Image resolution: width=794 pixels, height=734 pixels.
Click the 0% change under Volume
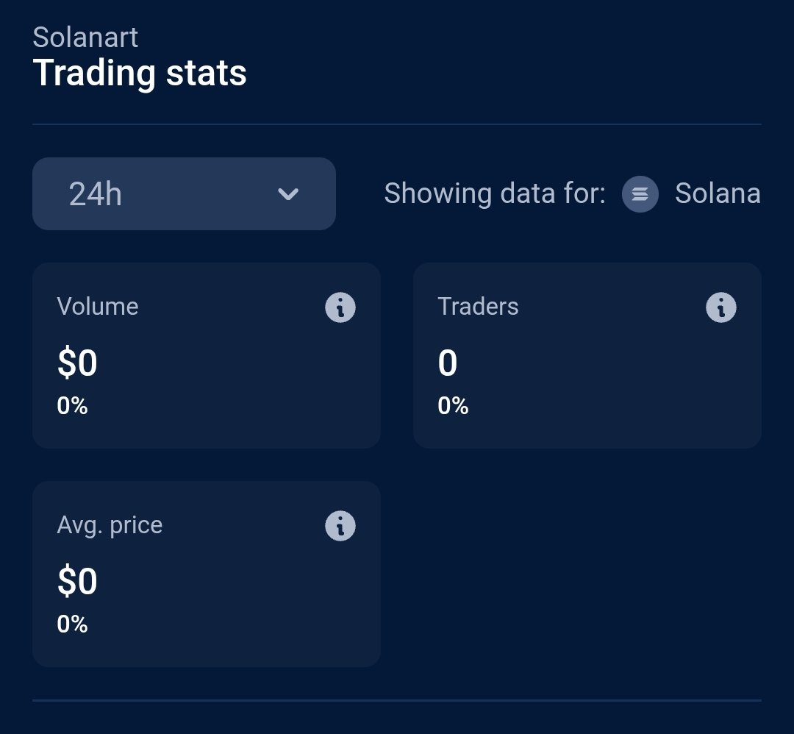coord(72,406)
